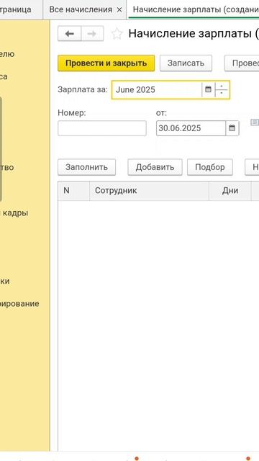Sort by the Сотрудник column header
Viewport: 259px width, 461px height.
click(149, 191)
